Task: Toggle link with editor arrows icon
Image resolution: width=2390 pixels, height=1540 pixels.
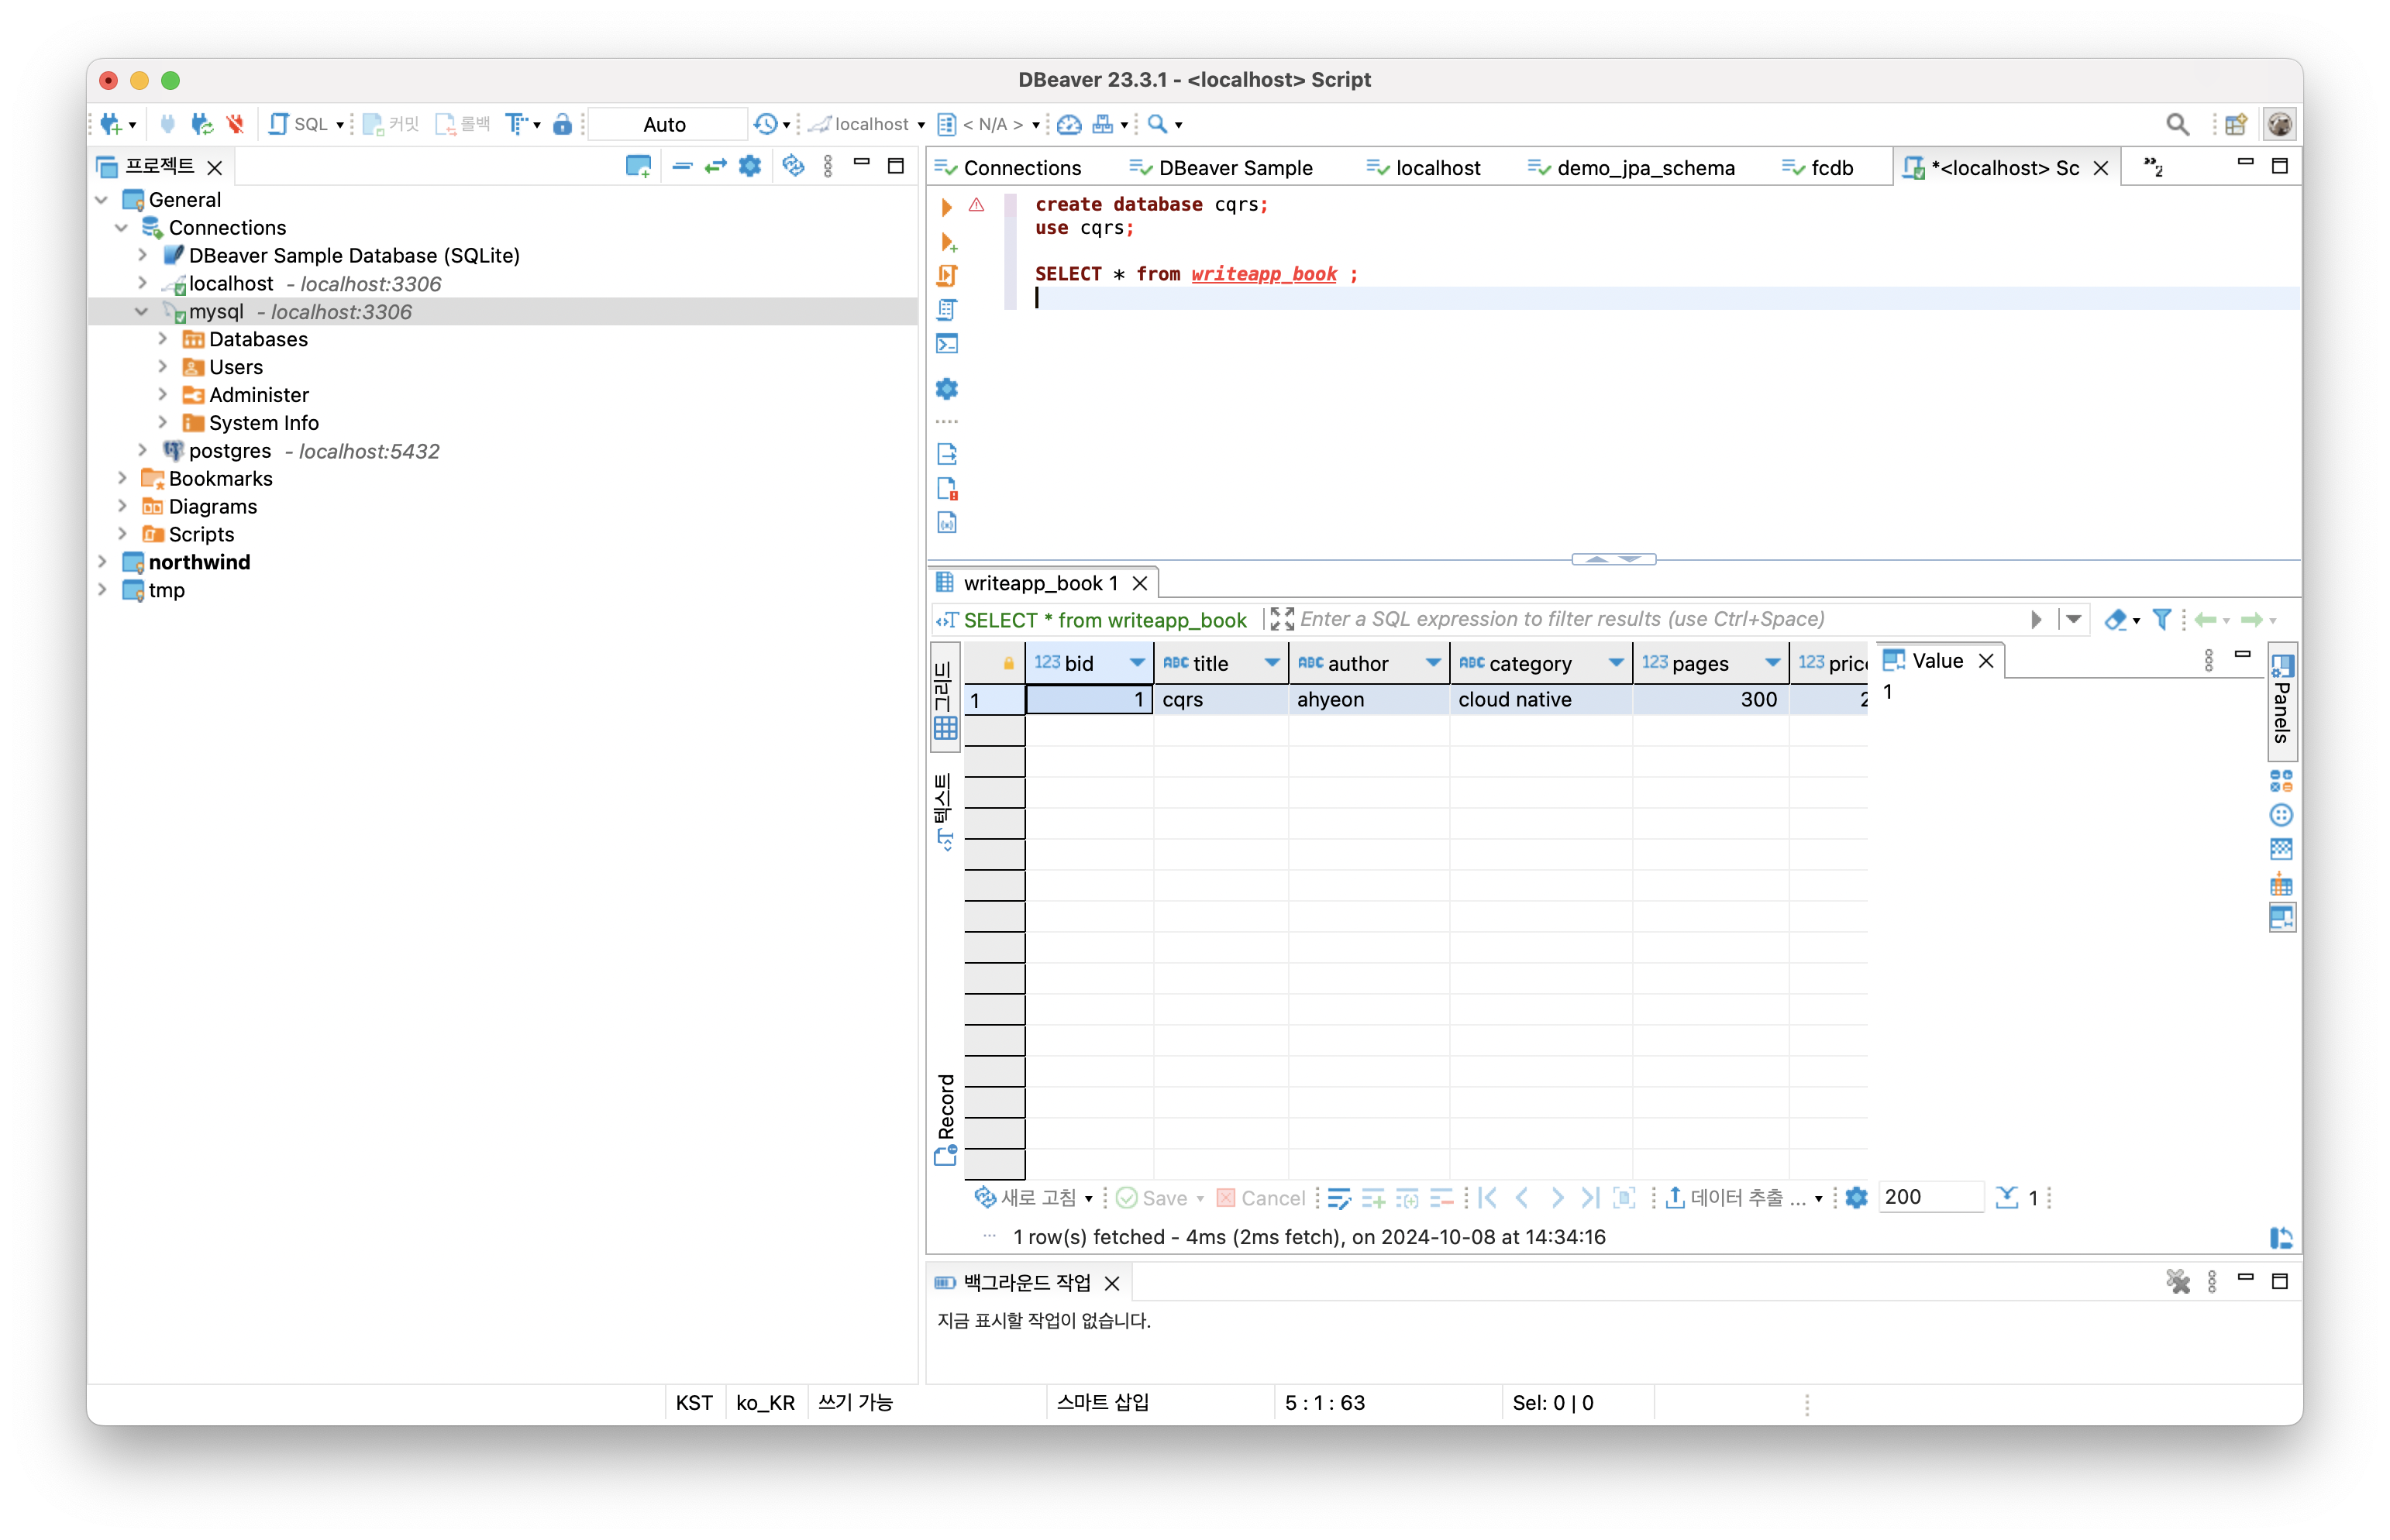Action: (x=715, y=166)
